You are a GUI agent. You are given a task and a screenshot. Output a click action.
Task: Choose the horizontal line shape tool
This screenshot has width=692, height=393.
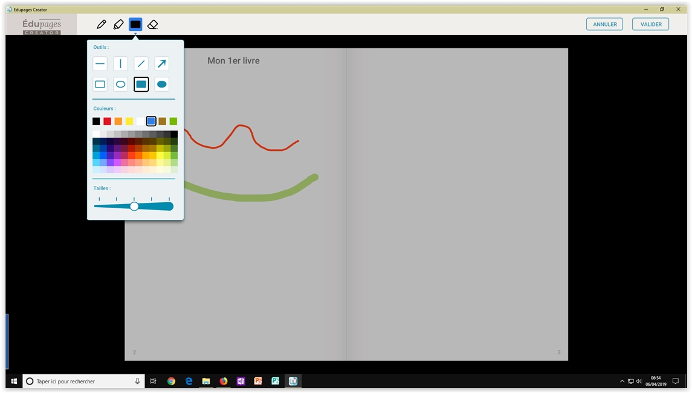click(x=100, y=64)
